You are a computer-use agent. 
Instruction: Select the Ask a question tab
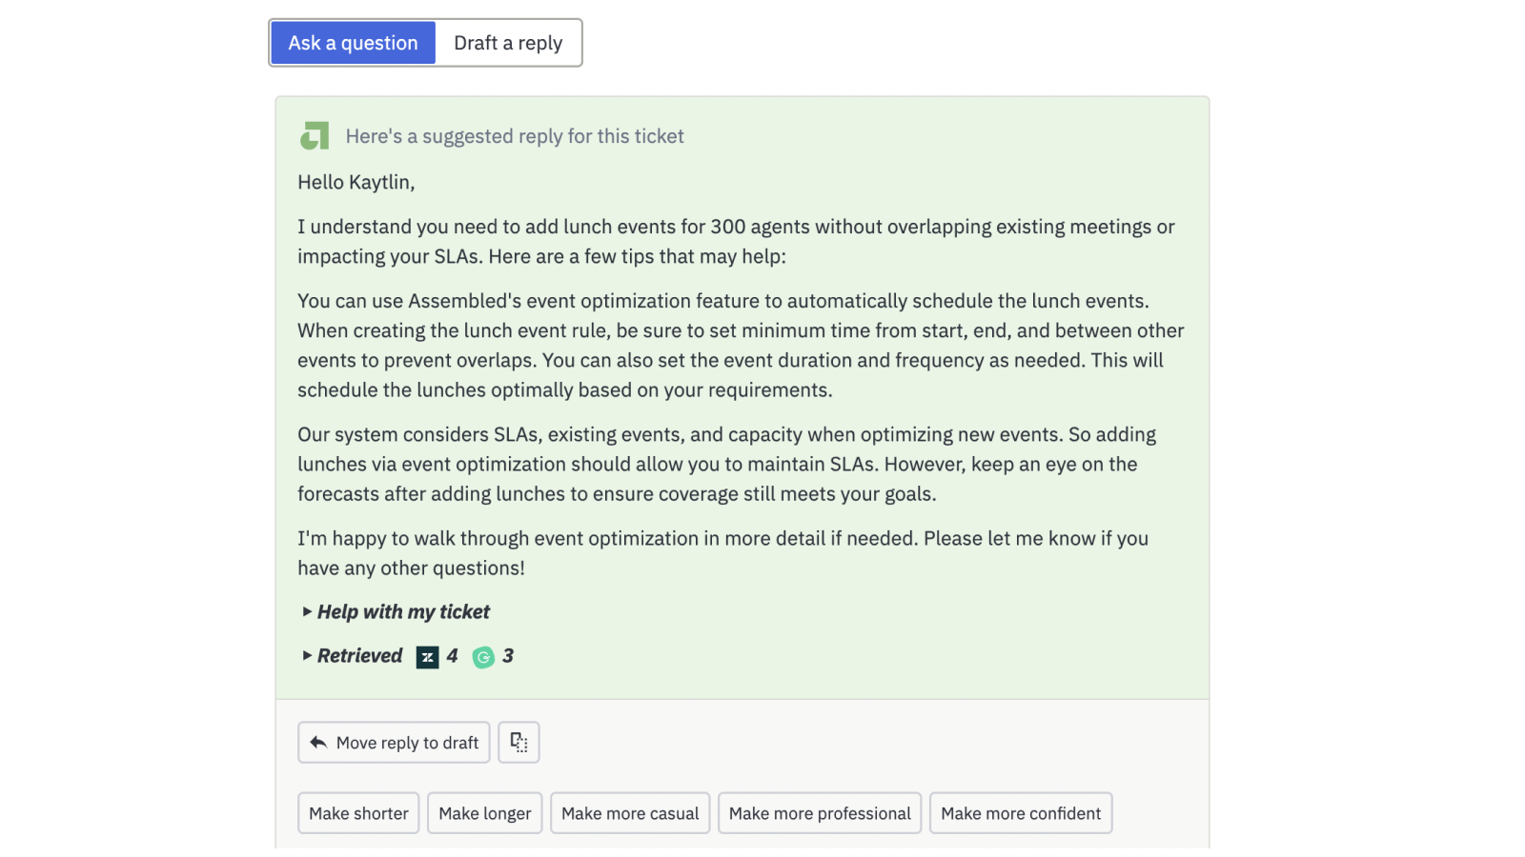point(353,42)
